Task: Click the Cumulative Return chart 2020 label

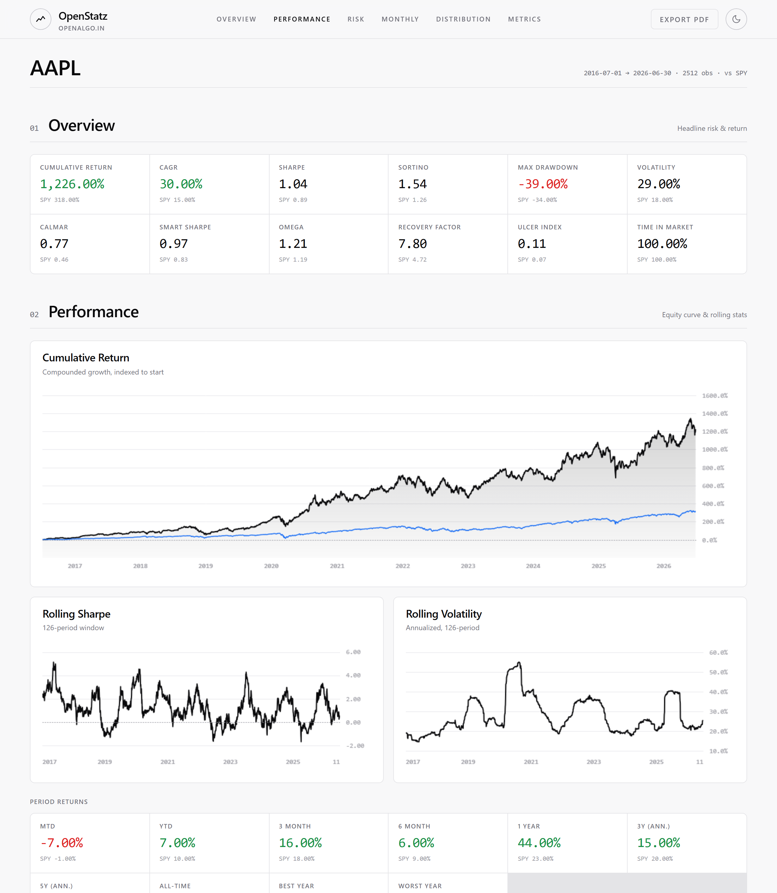Action: click(x=271, y=566)
